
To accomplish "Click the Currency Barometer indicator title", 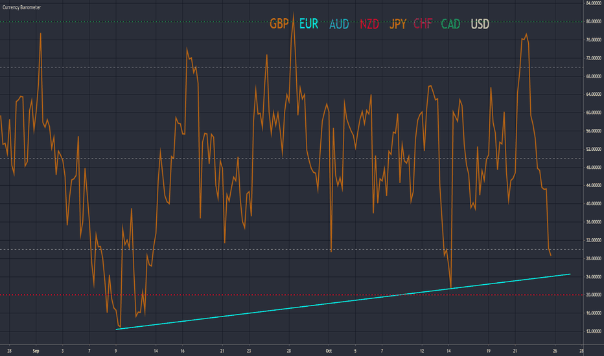I will click(x=21, y=7).
